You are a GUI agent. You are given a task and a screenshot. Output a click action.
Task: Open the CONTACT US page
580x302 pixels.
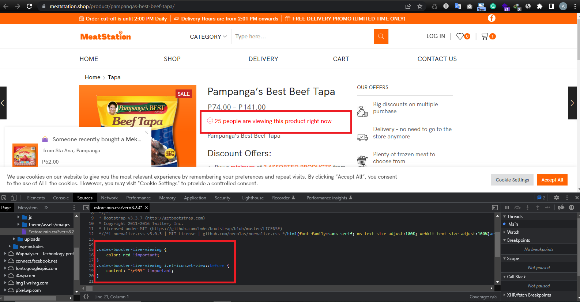click(437, 59)
